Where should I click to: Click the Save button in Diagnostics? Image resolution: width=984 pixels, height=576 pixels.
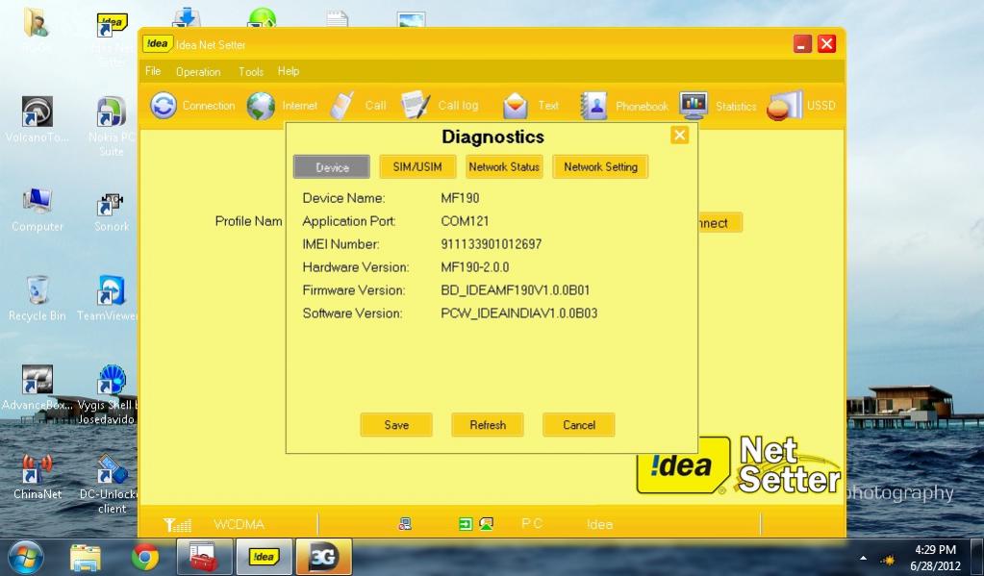coord(396,425)
